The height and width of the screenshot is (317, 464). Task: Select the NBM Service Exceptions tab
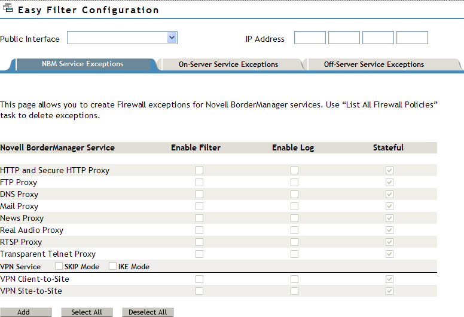(83, 64)
